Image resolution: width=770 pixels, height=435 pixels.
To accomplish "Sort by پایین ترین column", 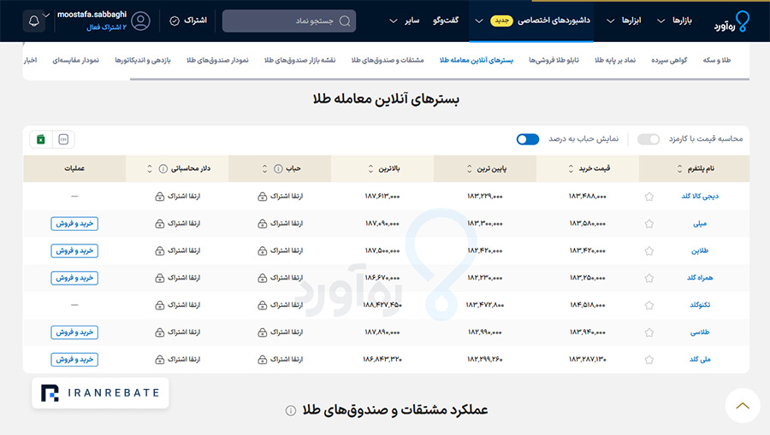I will (x=469, y=168).
